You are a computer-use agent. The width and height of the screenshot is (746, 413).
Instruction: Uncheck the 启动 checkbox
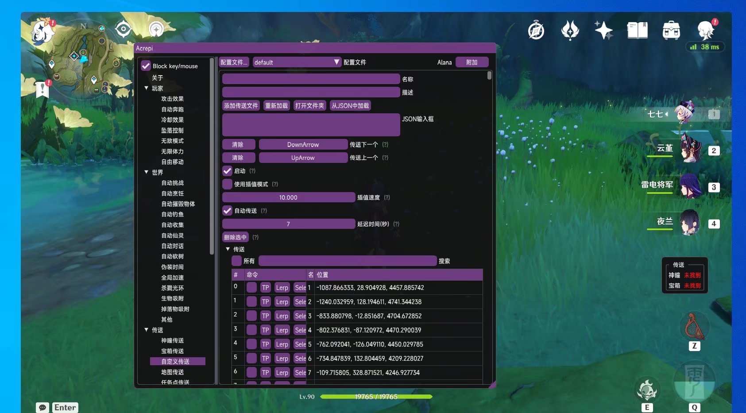(227, 171)
